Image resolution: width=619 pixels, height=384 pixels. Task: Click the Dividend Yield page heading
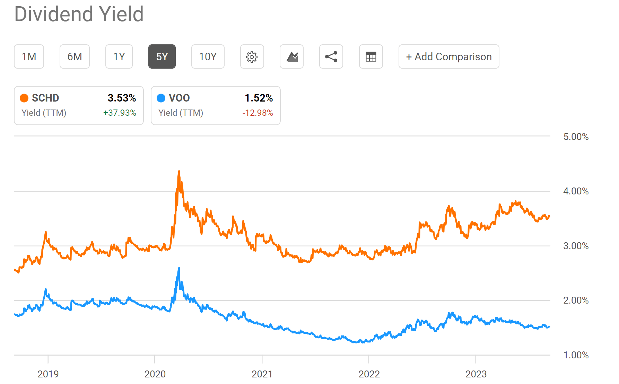coord(79,15)
